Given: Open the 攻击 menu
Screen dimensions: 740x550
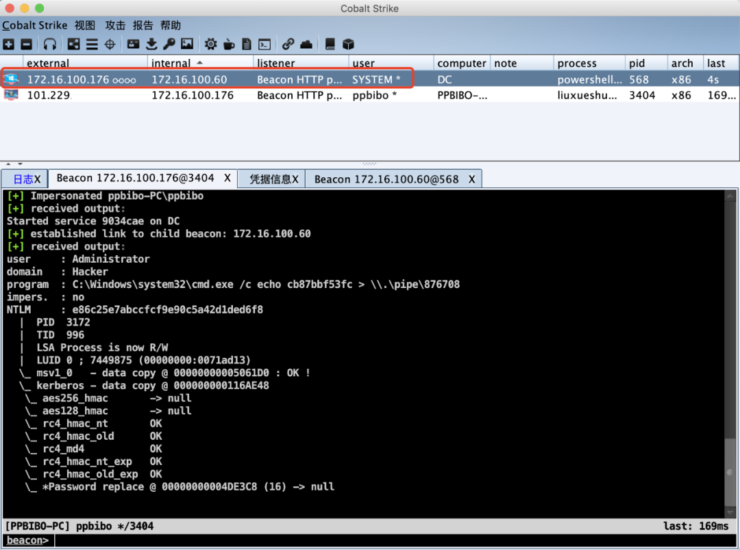Looking at the screenshot, I should (115, 25).
